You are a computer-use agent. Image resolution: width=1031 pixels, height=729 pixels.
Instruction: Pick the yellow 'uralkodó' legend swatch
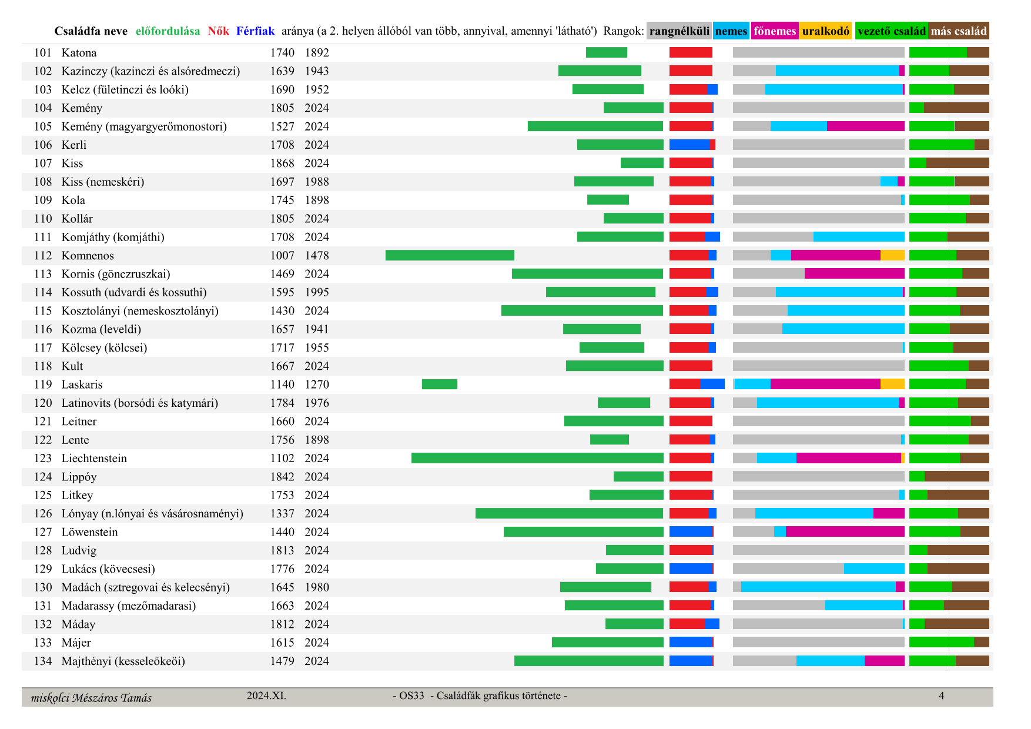(825, 31)
